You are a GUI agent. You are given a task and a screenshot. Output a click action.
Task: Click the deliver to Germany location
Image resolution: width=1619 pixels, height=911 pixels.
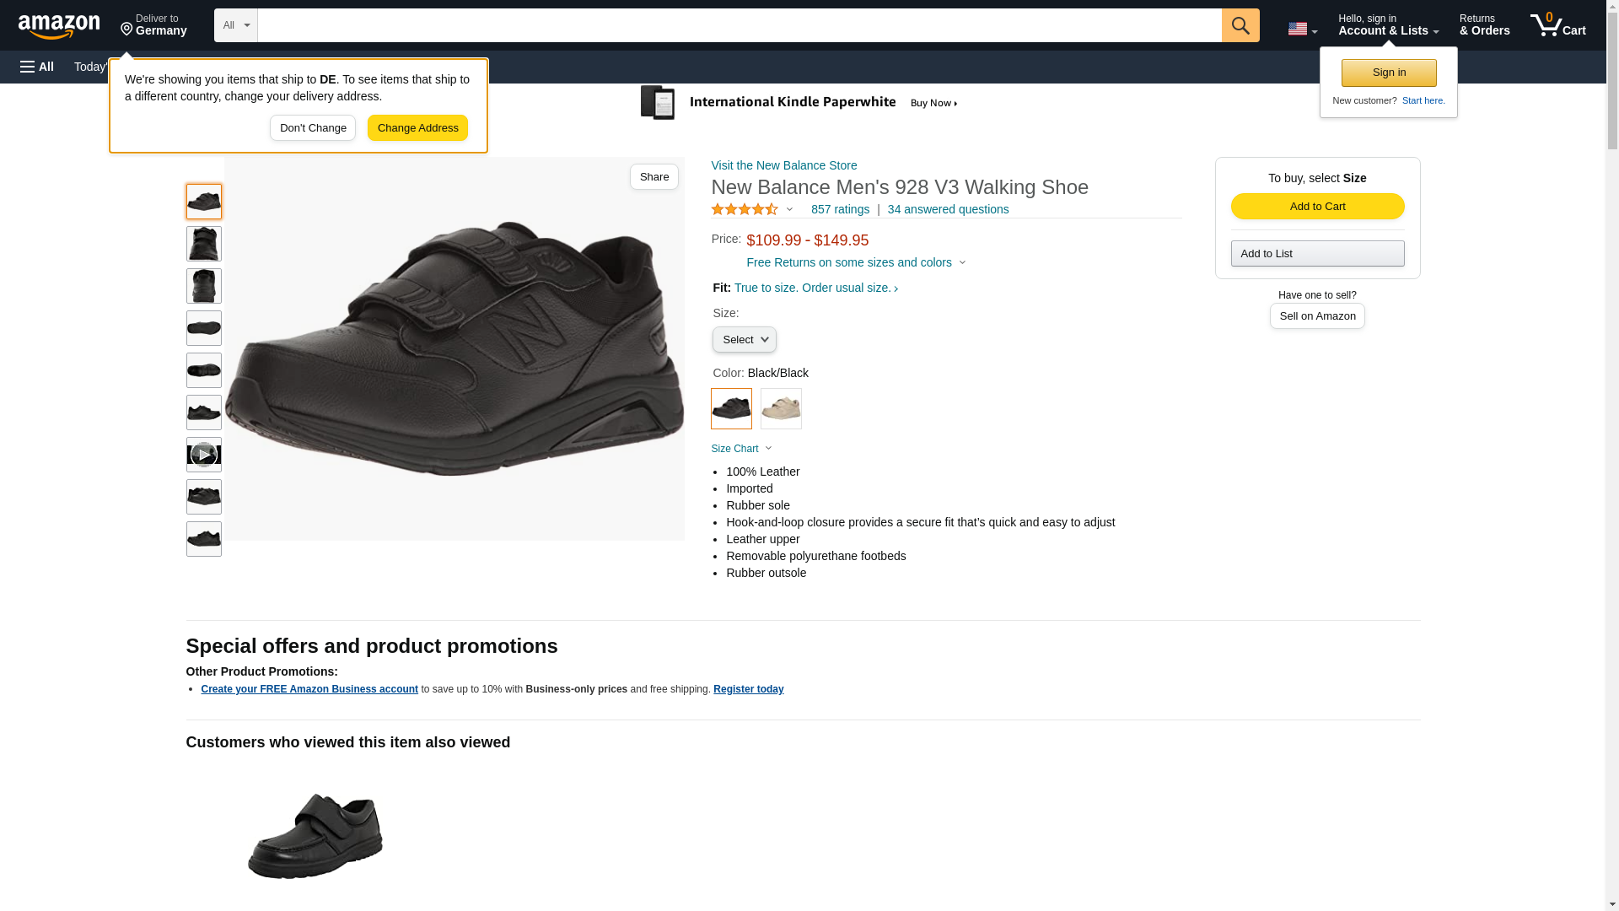coord(153,25)
